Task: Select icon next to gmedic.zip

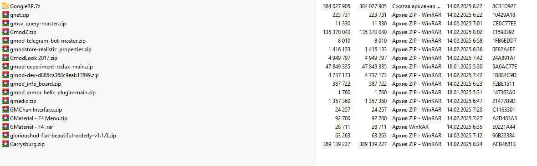Action: click(5, 101)
